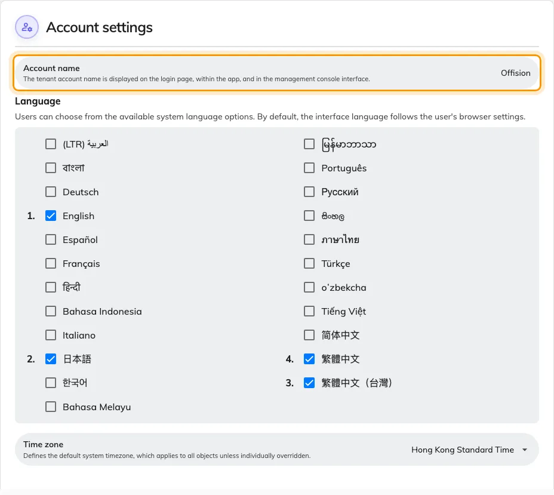Enable the Tiếng Việt checkbox
The width and height of the screenshot is (554, 495).
pyautogui.click(x=309, y=311)
